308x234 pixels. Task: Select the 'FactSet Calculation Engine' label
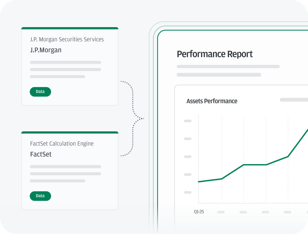pyautogui.click(x=62, y=144)
